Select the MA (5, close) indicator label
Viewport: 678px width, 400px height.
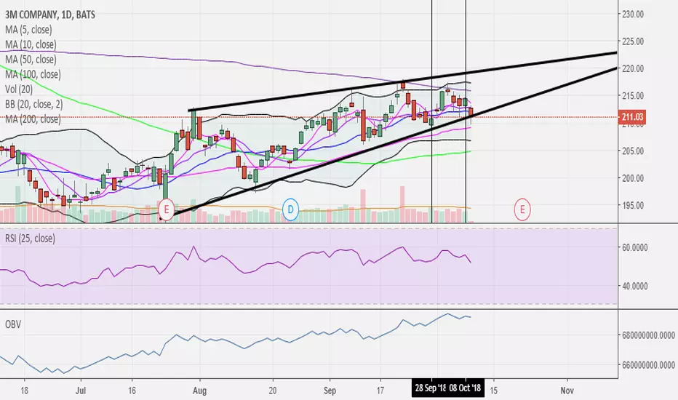tap(28, 30)
